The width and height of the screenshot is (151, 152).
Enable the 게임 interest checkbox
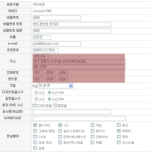pyautogui.click(x=92, y=125)
